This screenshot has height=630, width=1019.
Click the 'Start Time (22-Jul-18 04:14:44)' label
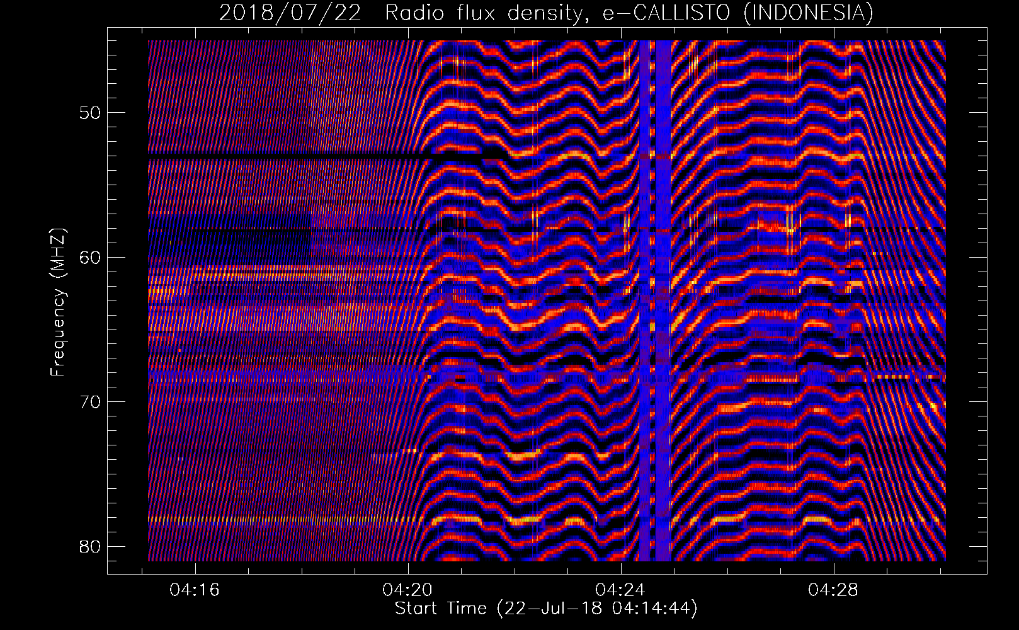coord(546,609)
